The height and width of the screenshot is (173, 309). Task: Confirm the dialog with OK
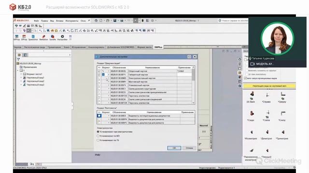[x=174, y=148]
